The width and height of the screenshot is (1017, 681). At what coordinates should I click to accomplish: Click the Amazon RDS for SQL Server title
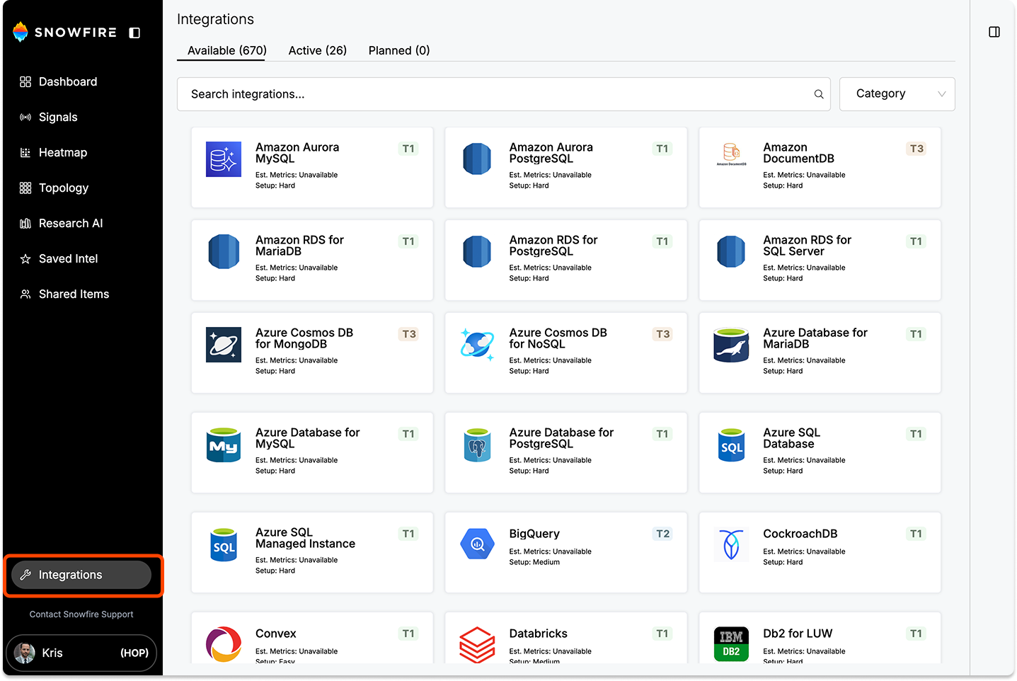807,246
